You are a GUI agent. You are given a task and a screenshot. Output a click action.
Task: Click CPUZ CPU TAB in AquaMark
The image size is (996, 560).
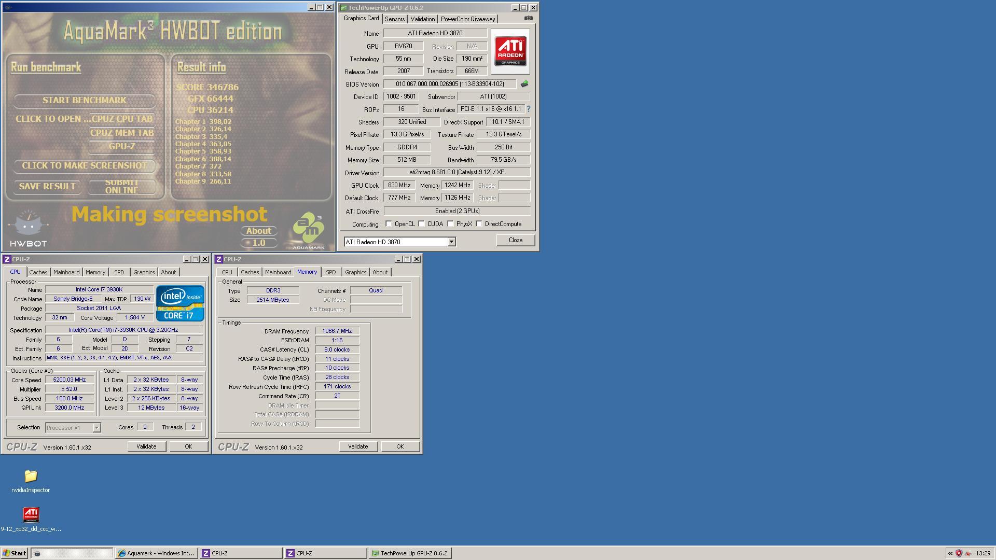(x=122, y=119)
